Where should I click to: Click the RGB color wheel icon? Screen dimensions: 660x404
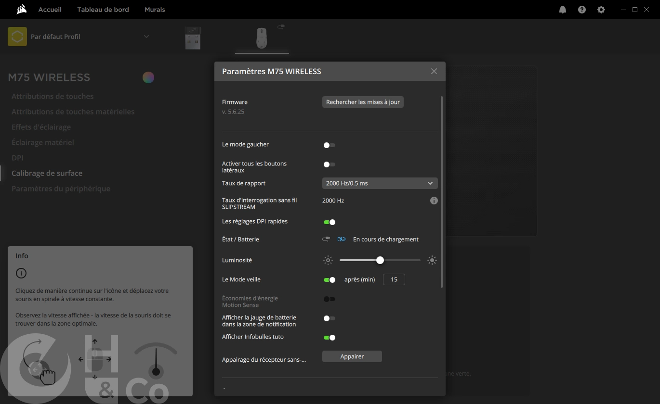pos(148,77)
